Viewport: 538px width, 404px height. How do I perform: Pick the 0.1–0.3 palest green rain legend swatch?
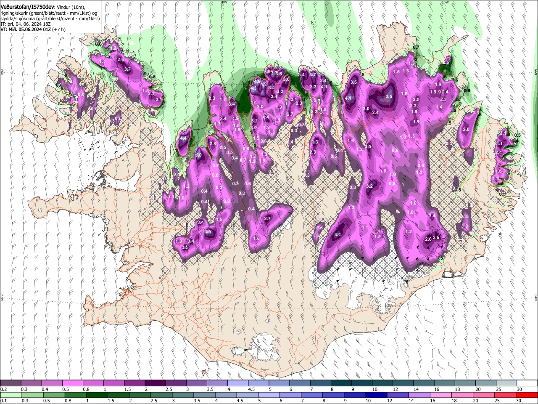tap(11, 395)
